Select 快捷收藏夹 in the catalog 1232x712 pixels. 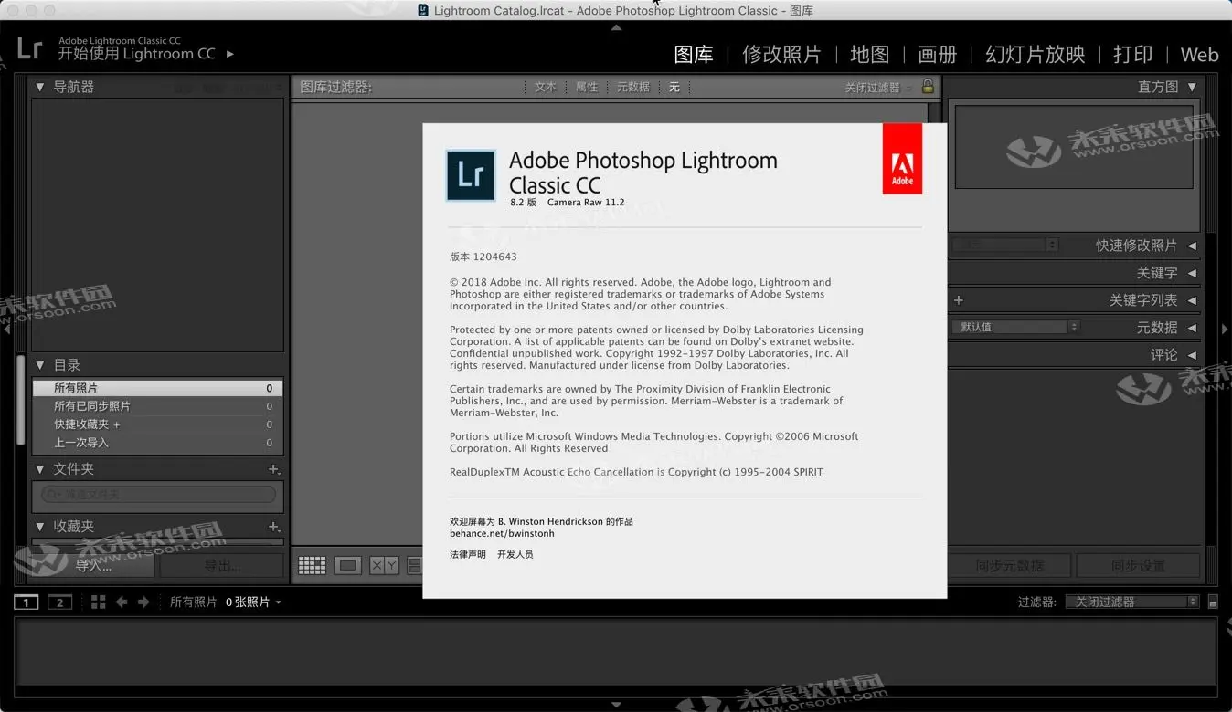click(157, 424)
